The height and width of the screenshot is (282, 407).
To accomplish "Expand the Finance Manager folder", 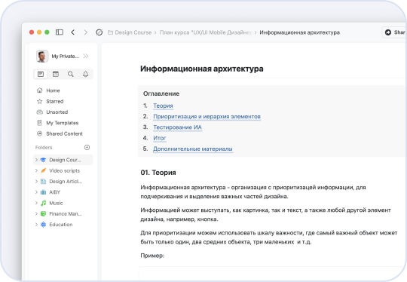I will pyautogui.click(x=36, y=213).
